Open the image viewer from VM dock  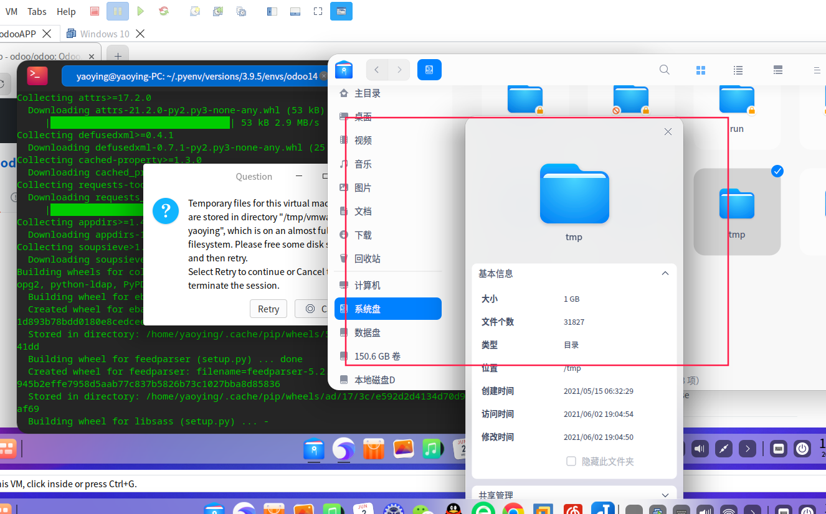coord(404,449)
